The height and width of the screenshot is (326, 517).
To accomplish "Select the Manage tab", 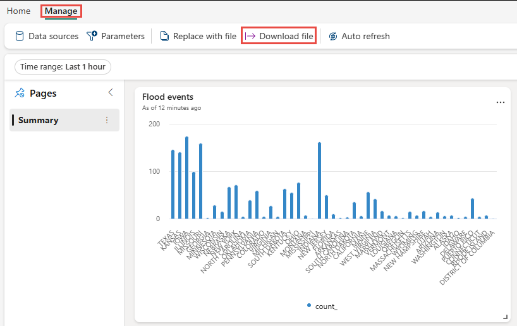I will pos(61,11).
